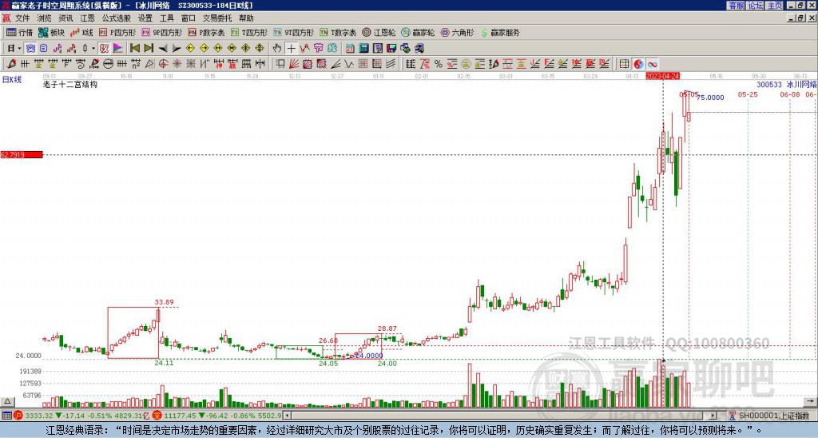Screen dimensions: 818x438
Task: Open the T四方形 tool
Action: [249, 32]
